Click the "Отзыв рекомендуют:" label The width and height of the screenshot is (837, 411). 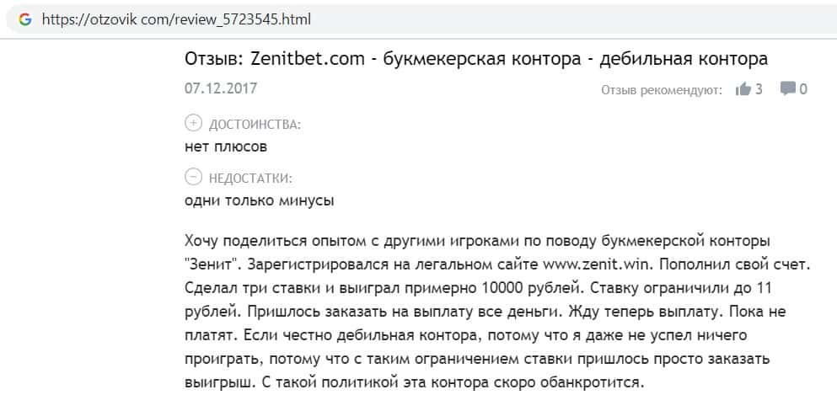pyautogui.click(x=661, y=90)
